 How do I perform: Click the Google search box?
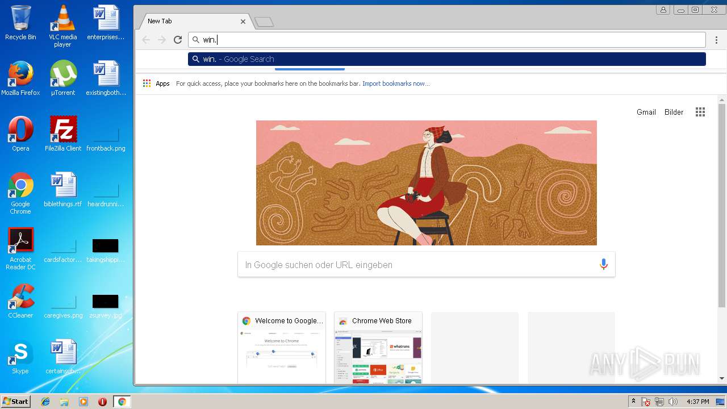coord(427,265)
